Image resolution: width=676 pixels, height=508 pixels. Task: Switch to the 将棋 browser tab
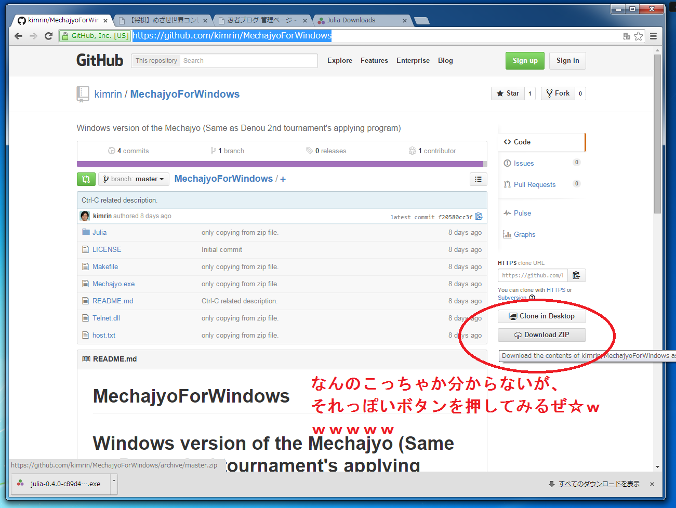coord(163,20)
